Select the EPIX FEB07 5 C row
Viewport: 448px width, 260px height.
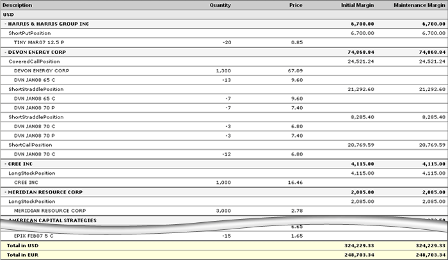224,236
